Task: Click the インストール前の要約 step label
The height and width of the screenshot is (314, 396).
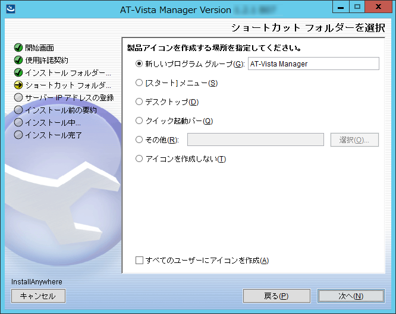Action: [x=61, y=110]
